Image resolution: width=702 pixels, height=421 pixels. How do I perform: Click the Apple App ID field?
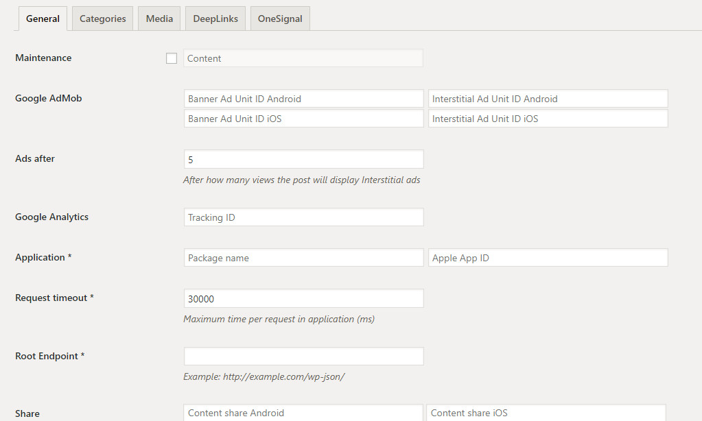[548, 258]
